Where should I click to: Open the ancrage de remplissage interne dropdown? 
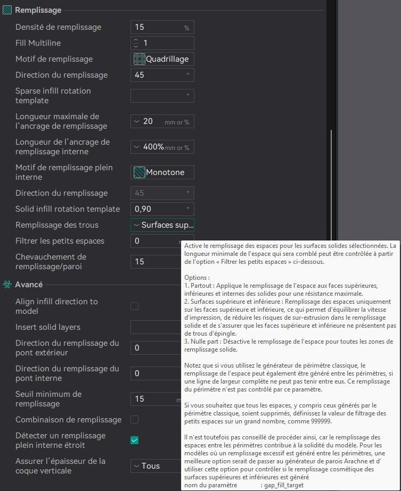click(162, 147)
